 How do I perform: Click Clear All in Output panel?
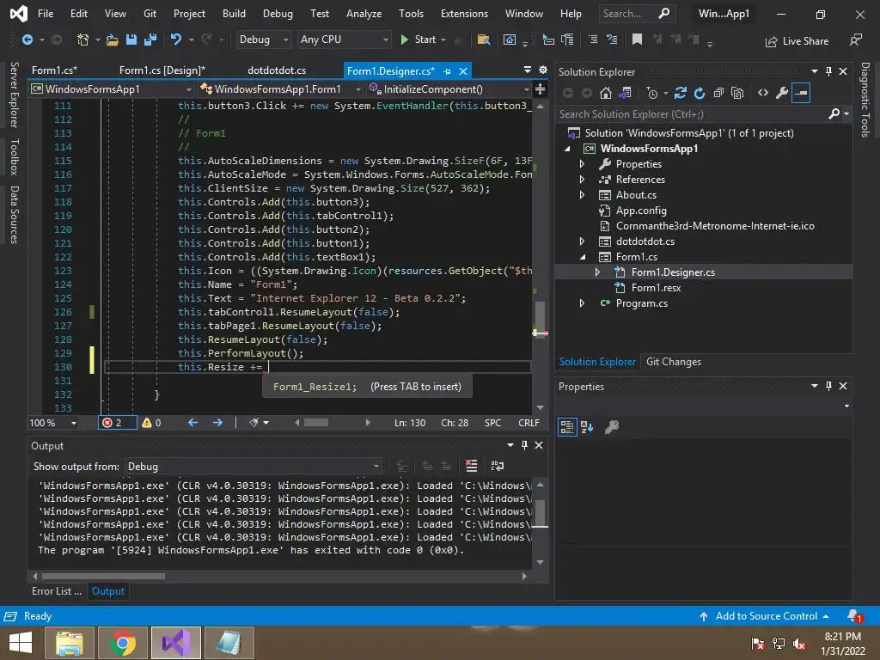point(471,466)
